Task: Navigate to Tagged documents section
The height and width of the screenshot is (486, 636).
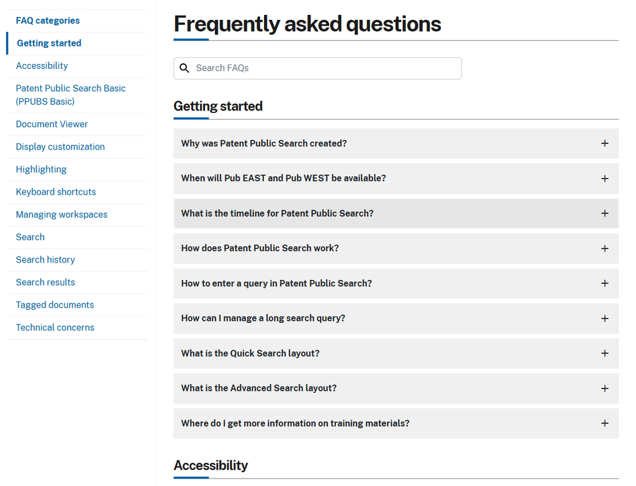Action: pos(55,305)
